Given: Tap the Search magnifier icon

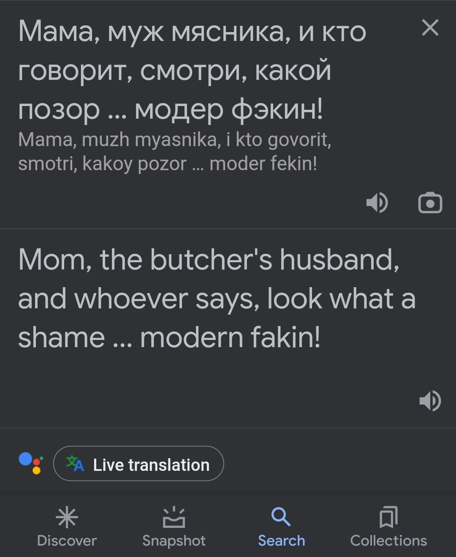Looking at the screenshot, I should coord(281,517).
